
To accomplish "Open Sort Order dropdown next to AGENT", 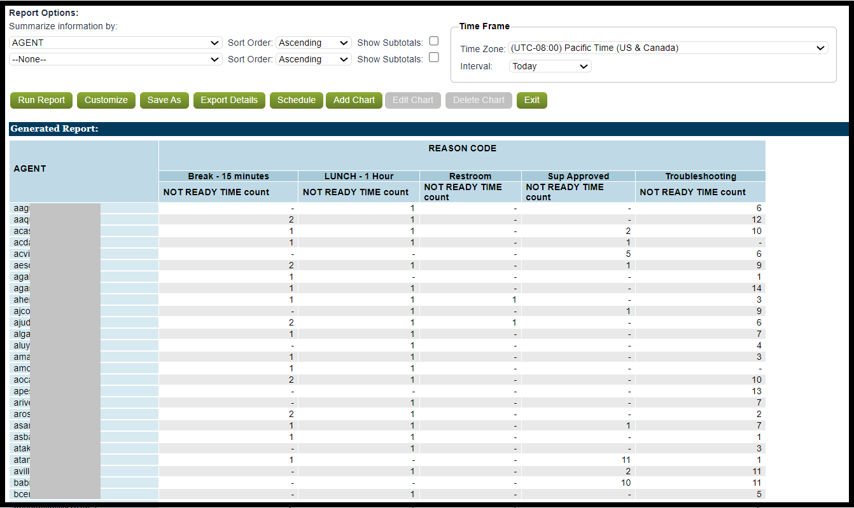I will pyautogui.click(x=314, y=43).
